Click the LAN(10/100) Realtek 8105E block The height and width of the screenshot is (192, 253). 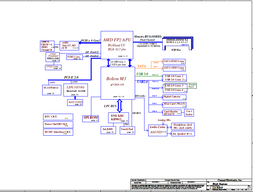point(76,90)
